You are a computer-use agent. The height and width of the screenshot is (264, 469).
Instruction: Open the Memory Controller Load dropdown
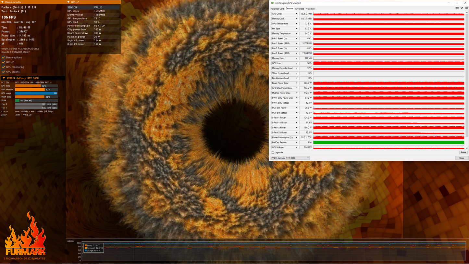pyautogui.click(x=296, y=68)
